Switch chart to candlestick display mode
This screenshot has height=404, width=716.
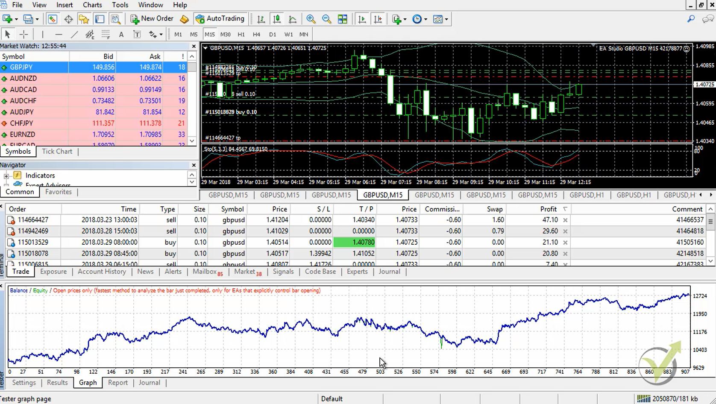tap(277, 19)
